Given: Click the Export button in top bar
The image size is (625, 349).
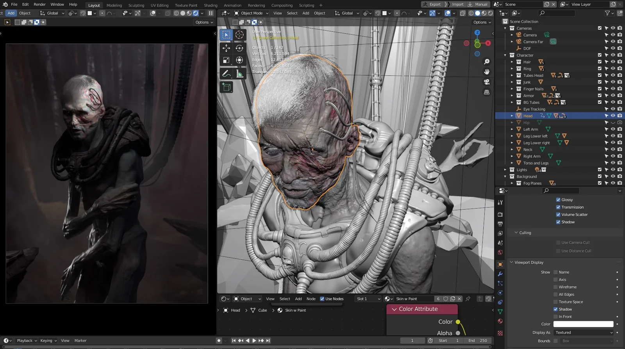Looking at the screenshot, I should [432, 4].
